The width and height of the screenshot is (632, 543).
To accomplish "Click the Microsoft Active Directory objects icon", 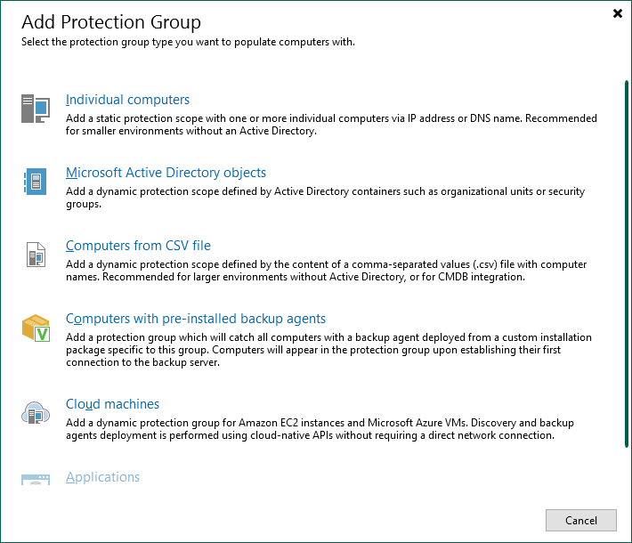I will pos(36,182).
